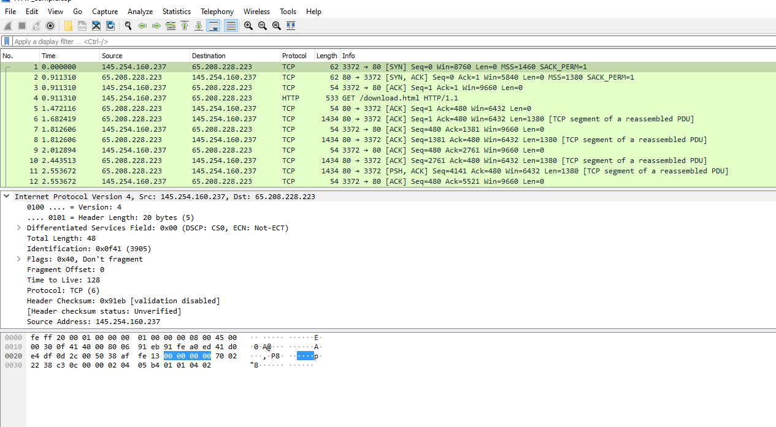
Task: Select Time to Live: 128 field
Action: [64, 280]
